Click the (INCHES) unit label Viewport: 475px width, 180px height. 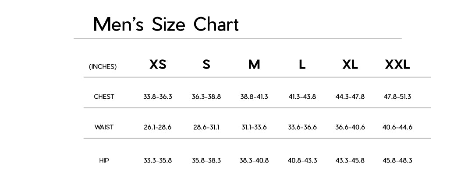click(103, 67)
